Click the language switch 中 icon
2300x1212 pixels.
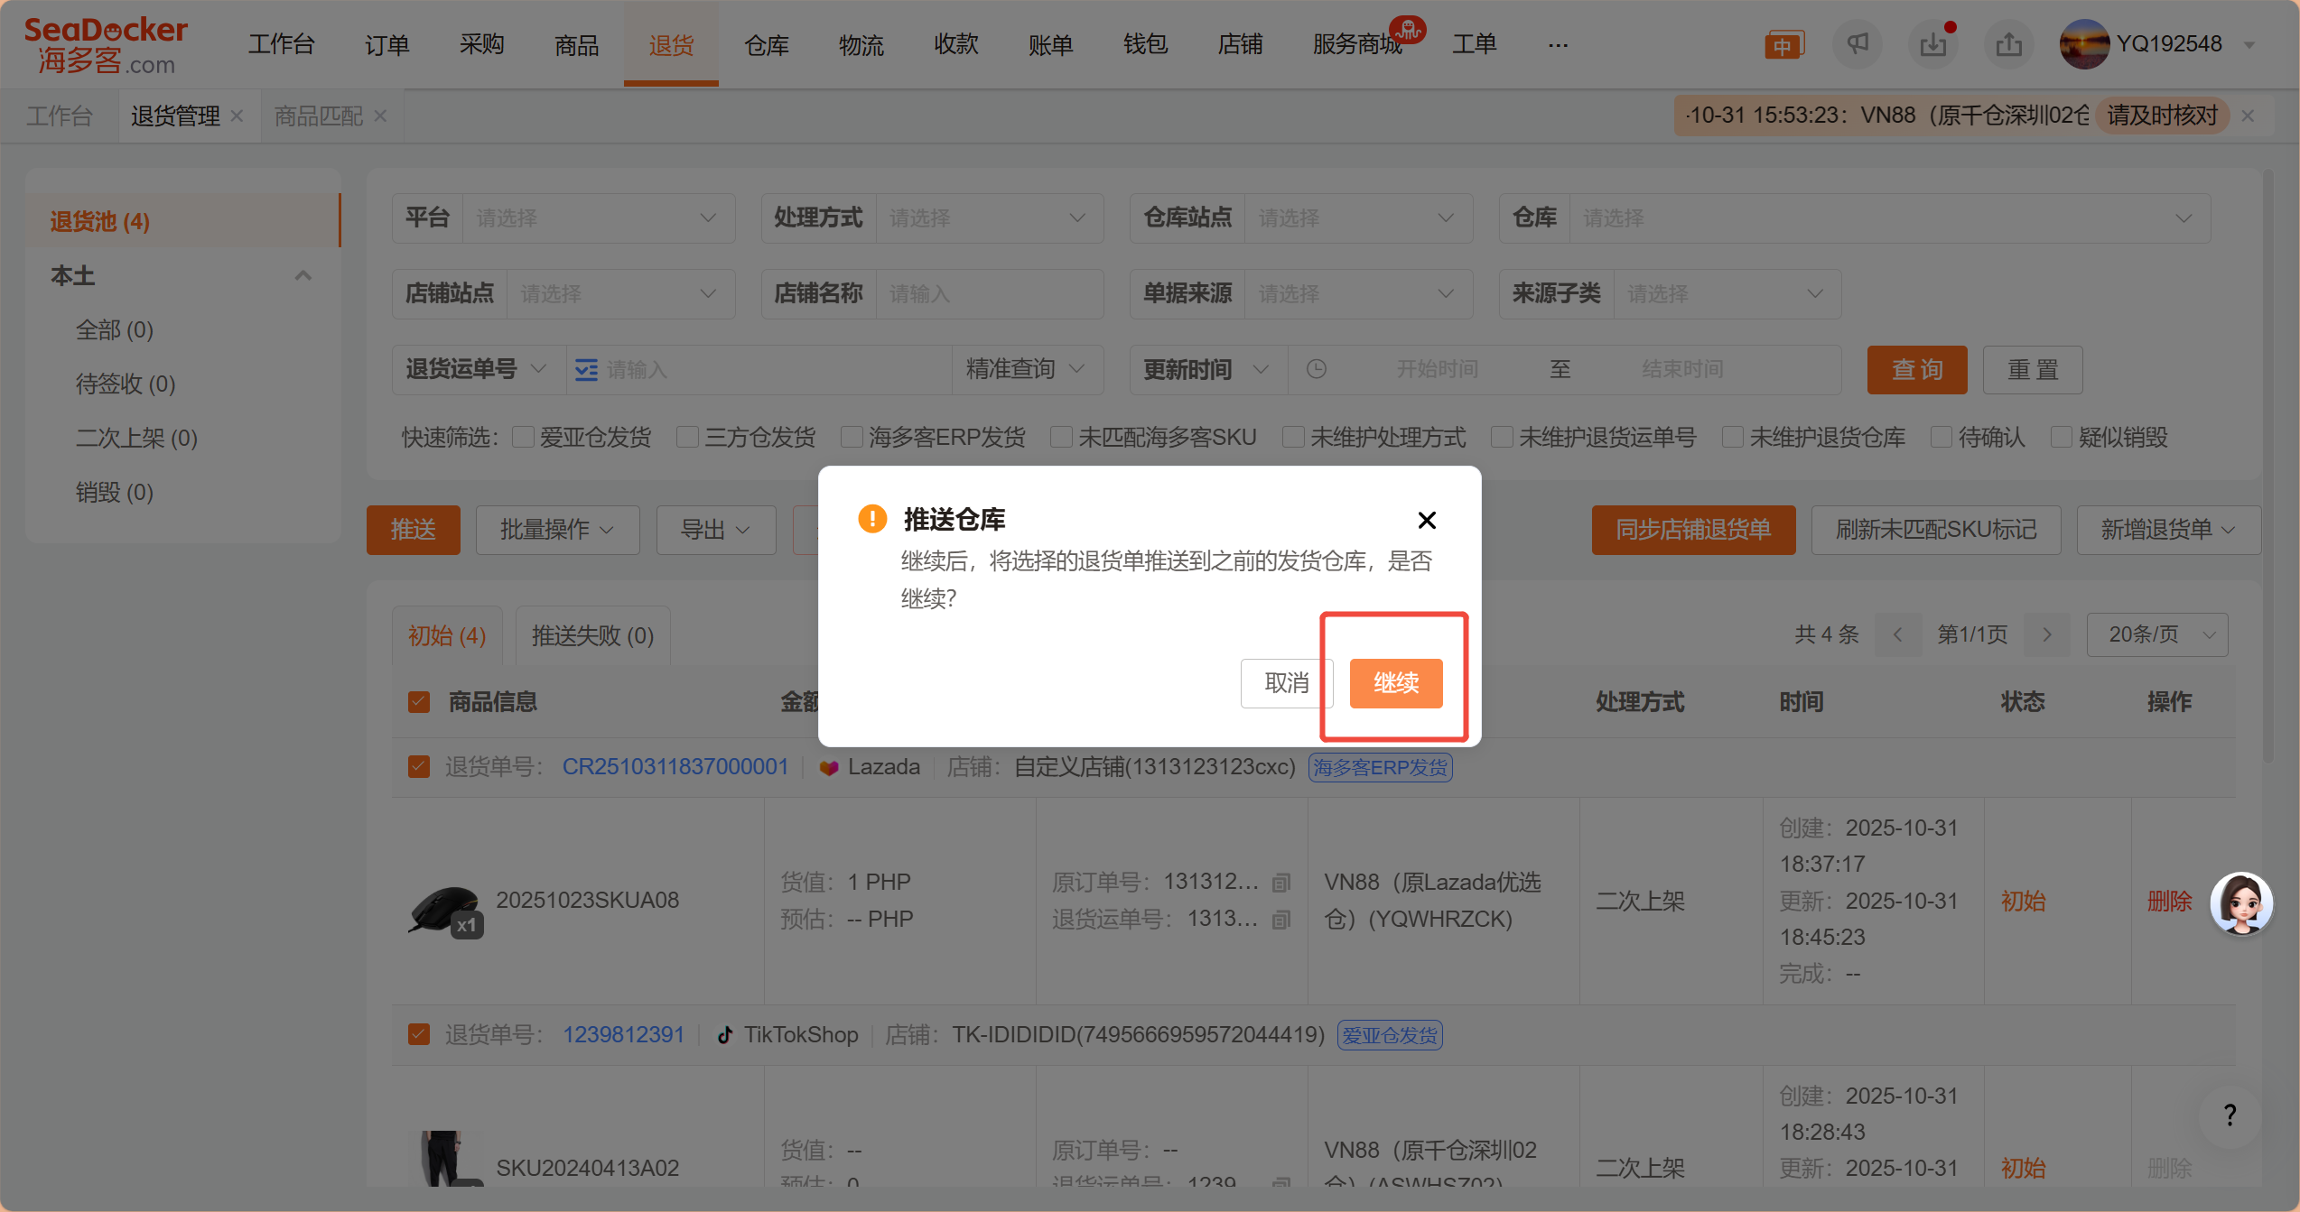1783,45
